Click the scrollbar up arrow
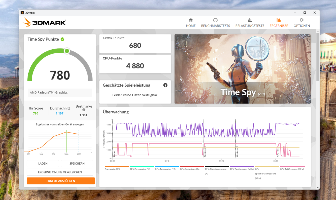 point(318,31)
